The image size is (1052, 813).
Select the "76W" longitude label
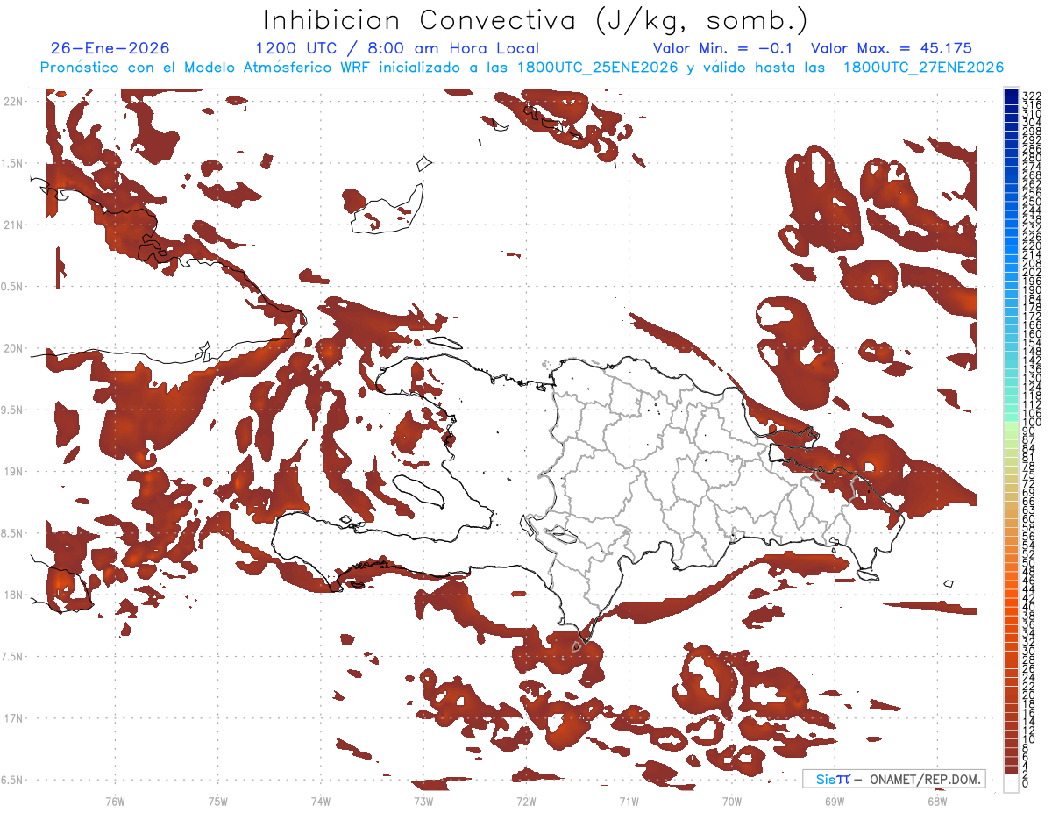(115, 801)
